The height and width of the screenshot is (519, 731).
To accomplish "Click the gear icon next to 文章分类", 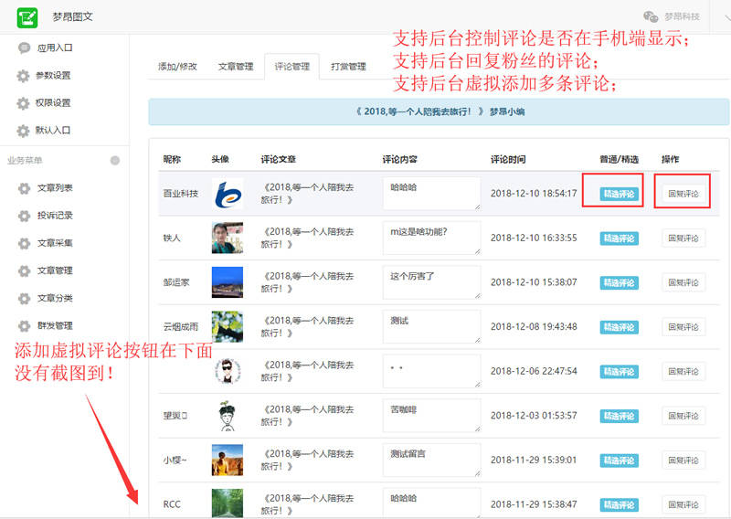I will 25,298.
